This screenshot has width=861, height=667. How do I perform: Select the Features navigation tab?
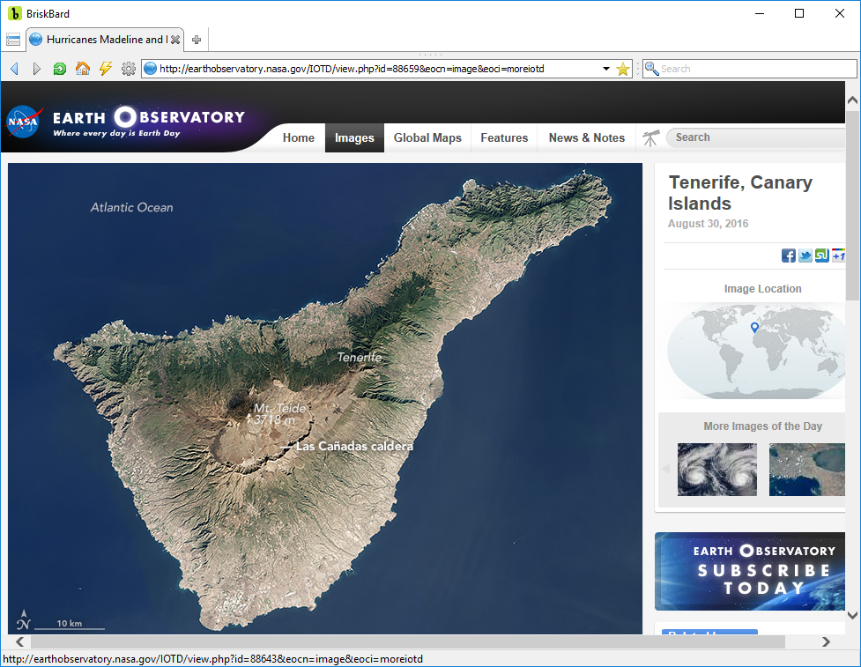(x=504, y=137)
